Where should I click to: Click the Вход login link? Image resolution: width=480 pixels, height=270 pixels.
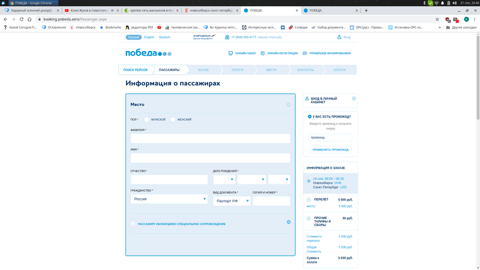347,37
